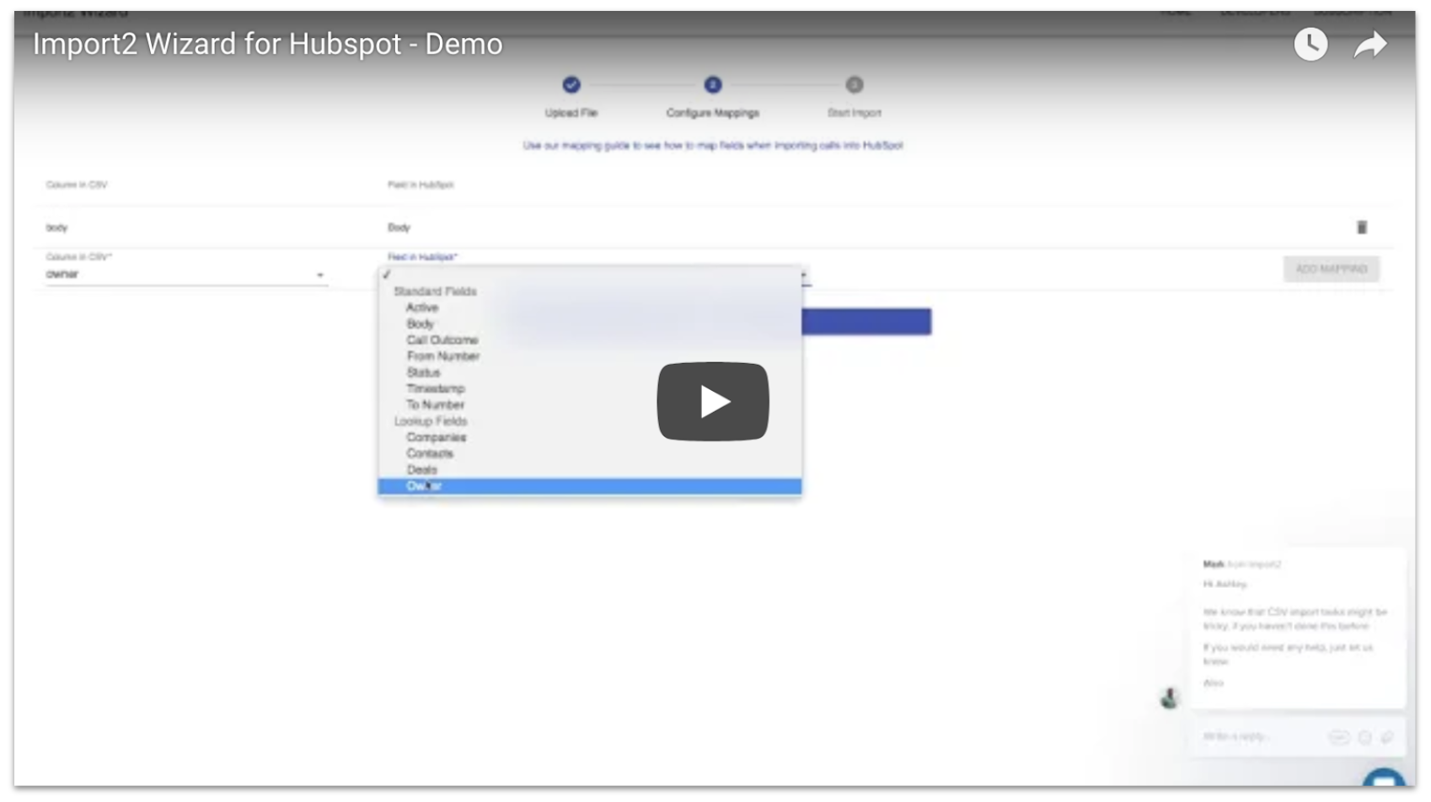This screenshot has height=802, width=1431.
Task: Play the Import2 Wizard demo video
Action: 713,402
